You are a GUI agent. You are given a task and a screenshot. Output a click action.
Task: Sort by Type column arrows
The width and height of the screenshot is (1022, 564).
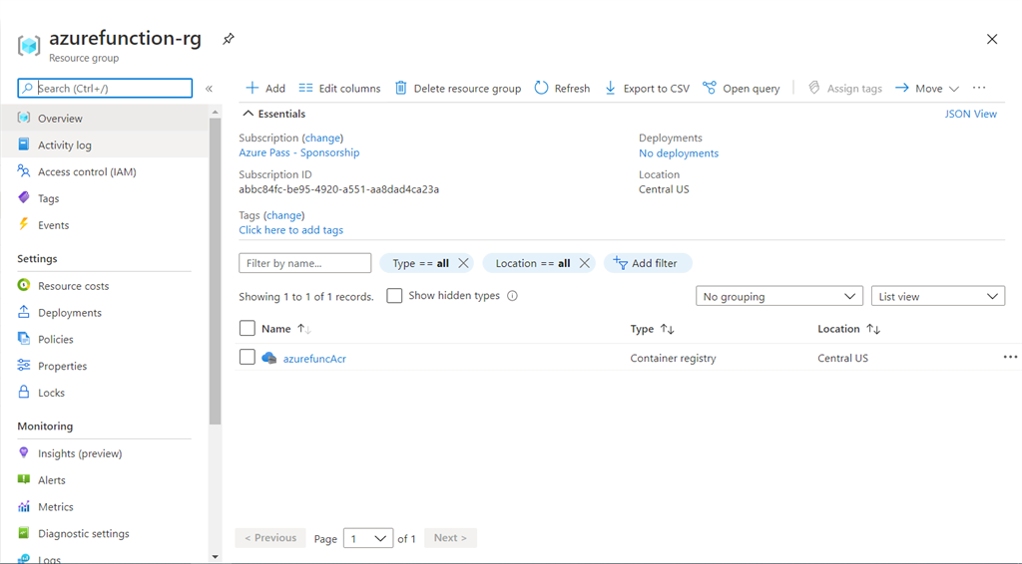pos(668,329)
